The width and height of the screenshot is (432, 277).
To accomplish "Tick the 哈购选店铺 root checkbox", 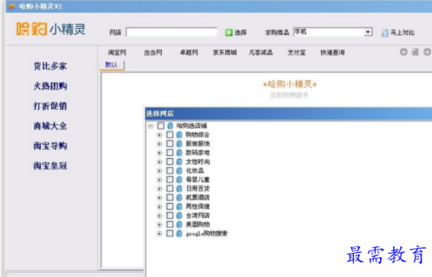I will (161, 126).
